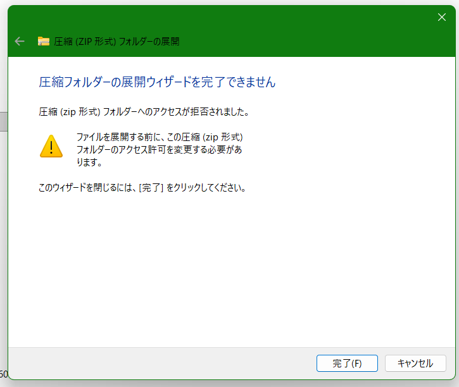Click the キャンセル button
The image size is (459, 387).
point(415,364)
